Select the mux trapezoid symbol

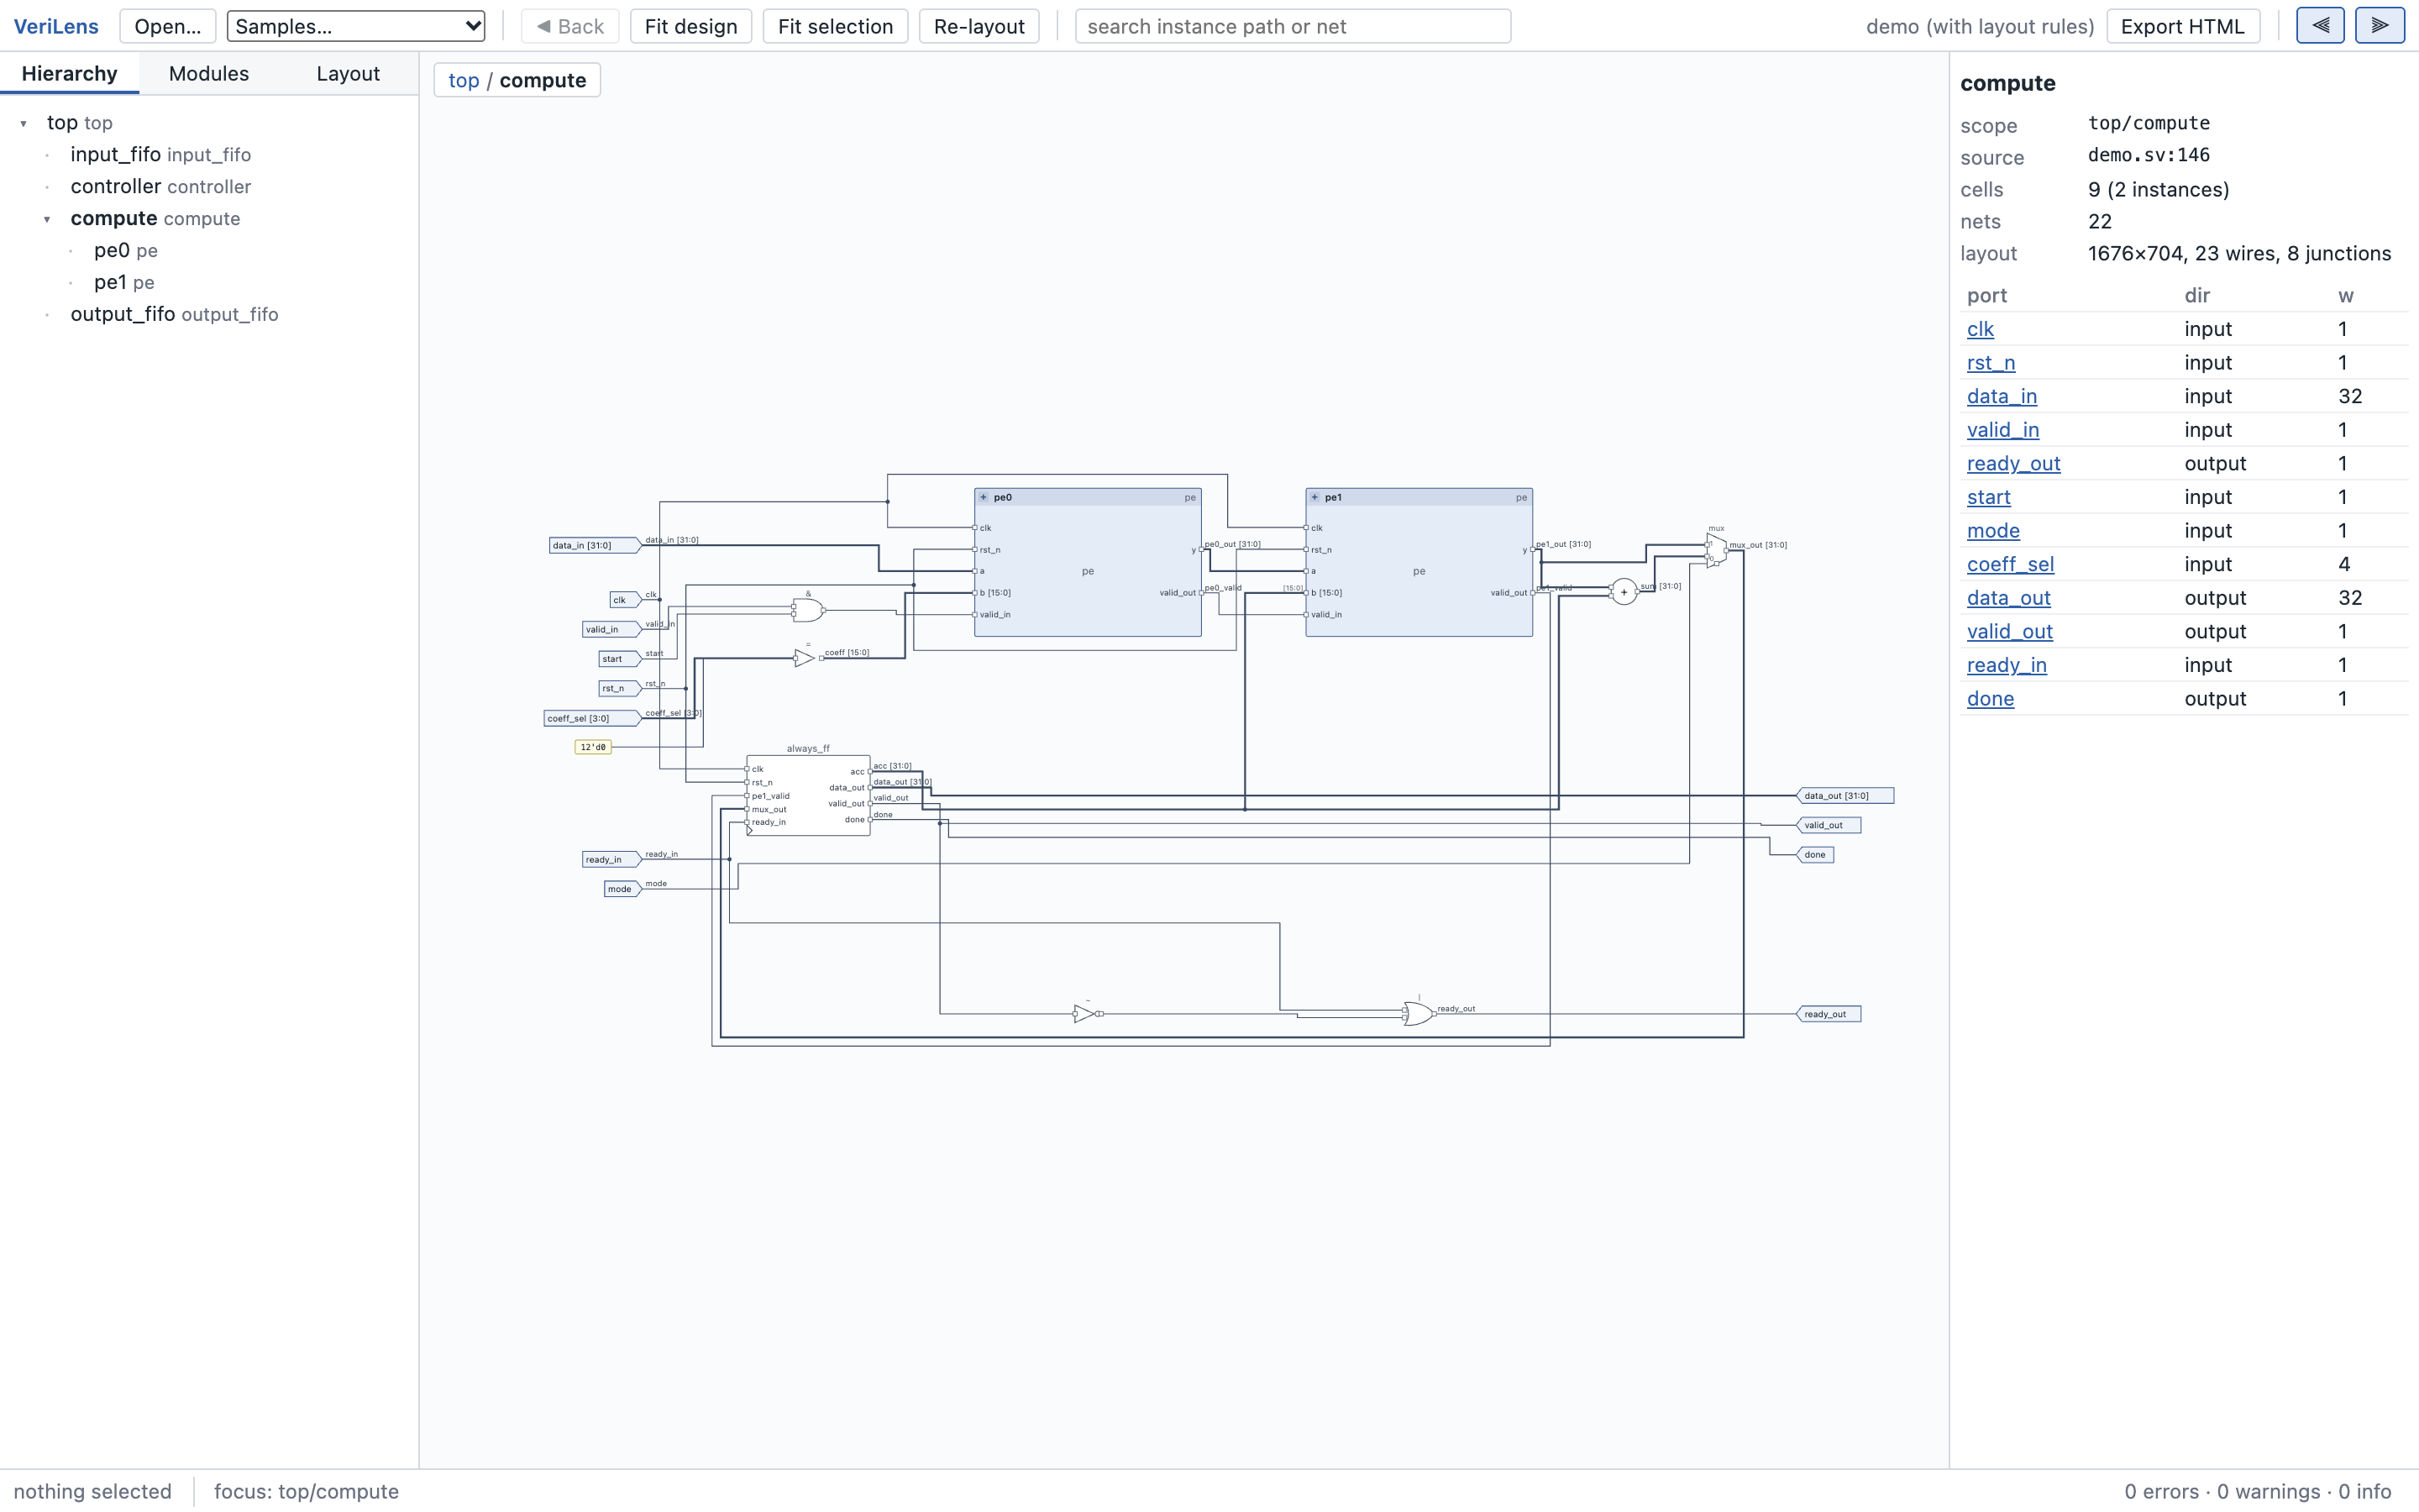coord(1716,551)
